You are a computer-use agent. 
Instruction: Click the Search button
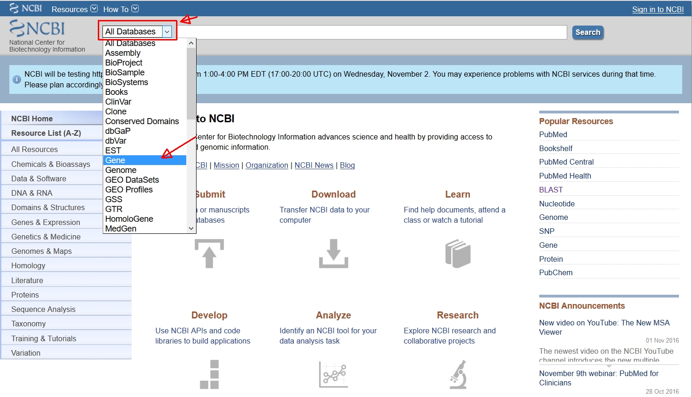588,32
